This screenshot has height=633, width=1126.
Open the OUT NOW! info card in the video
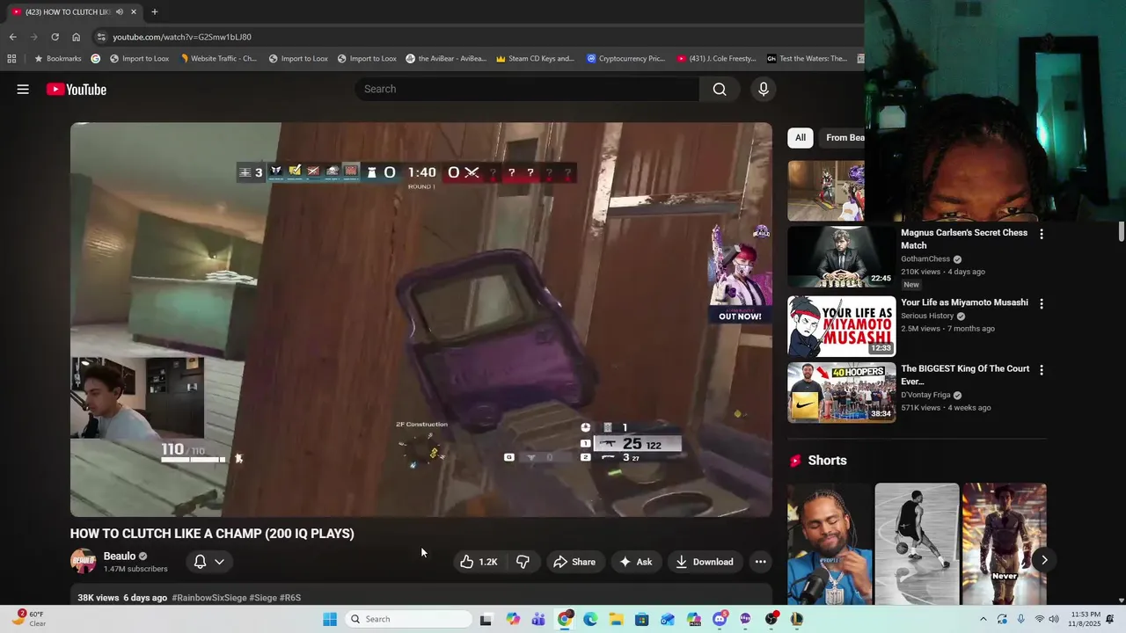coord(740,275)
